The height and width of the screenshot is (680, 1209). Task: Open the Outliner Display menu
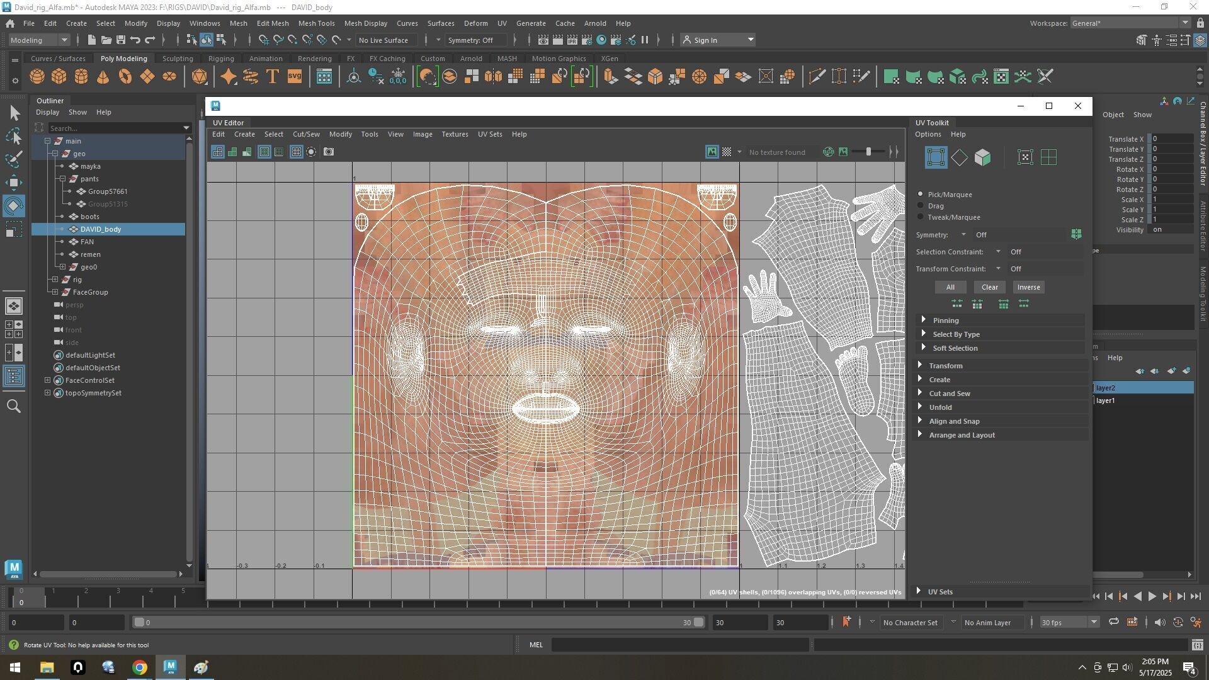pos(47,112)
